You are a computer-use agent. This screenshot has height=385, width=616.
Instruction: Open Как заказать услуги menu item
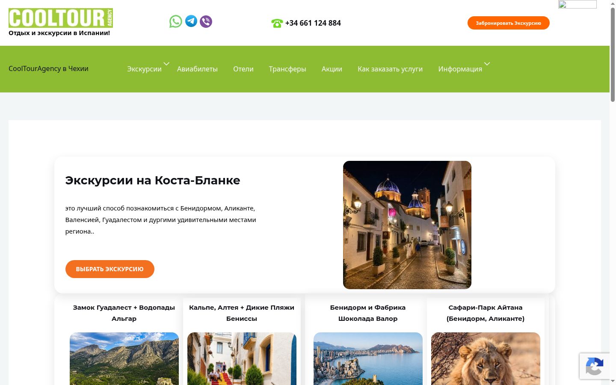click(x=390, y=69)
